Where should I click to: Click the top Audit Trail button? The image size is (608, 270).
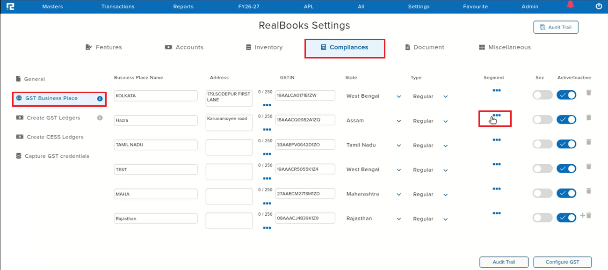[x=556, y=27]
